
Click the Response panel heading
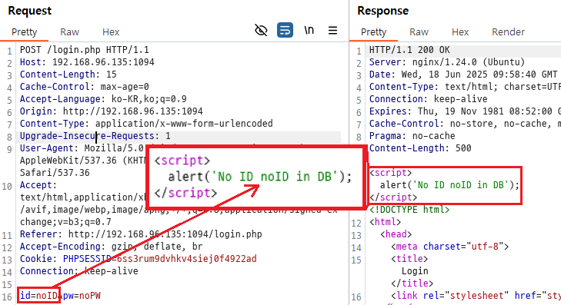382,11
